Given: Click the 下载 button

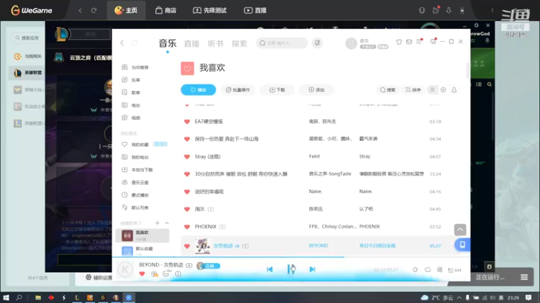Looking at the screenshot, I should (277, 90).
